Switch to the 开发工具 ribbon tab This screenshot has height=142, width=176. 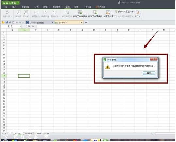88,7
